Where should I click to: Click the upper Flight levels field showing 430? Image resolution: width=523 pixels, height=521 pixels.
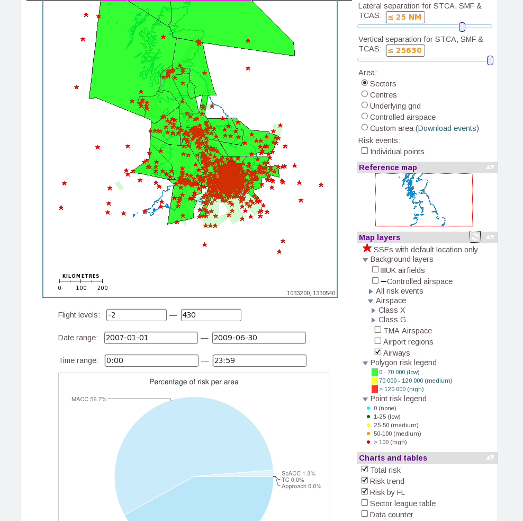(211, 315)
